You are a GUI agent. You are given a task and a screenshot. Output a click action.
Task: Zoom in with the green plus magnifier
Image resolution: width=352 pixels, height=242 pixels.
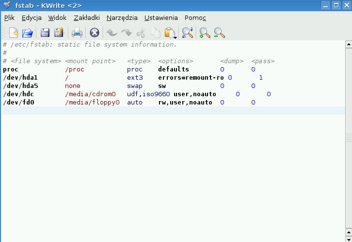pos(205,33)
